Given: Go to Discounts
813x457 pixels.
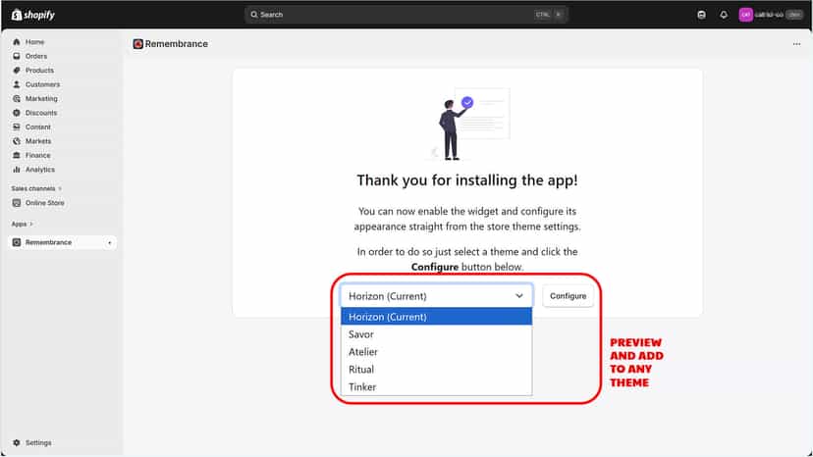Looking at the screenshot, I should coord(41,113).
